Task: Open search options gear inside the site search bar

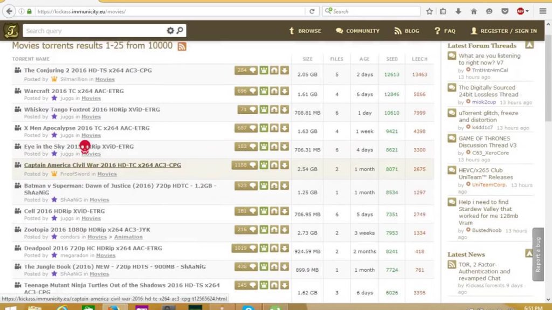Action: (x=170, y=31)
